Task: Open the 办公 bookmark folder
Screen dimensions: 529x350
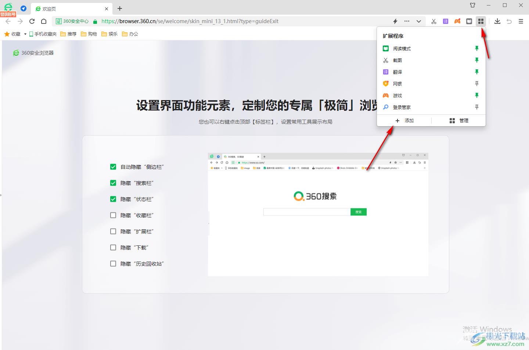Action: (130, 34)
